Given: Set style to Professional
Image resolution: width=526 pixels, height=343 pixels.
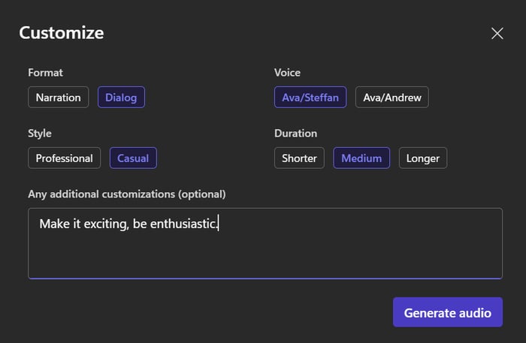Looking at the screenshot, I should point(64,158).
